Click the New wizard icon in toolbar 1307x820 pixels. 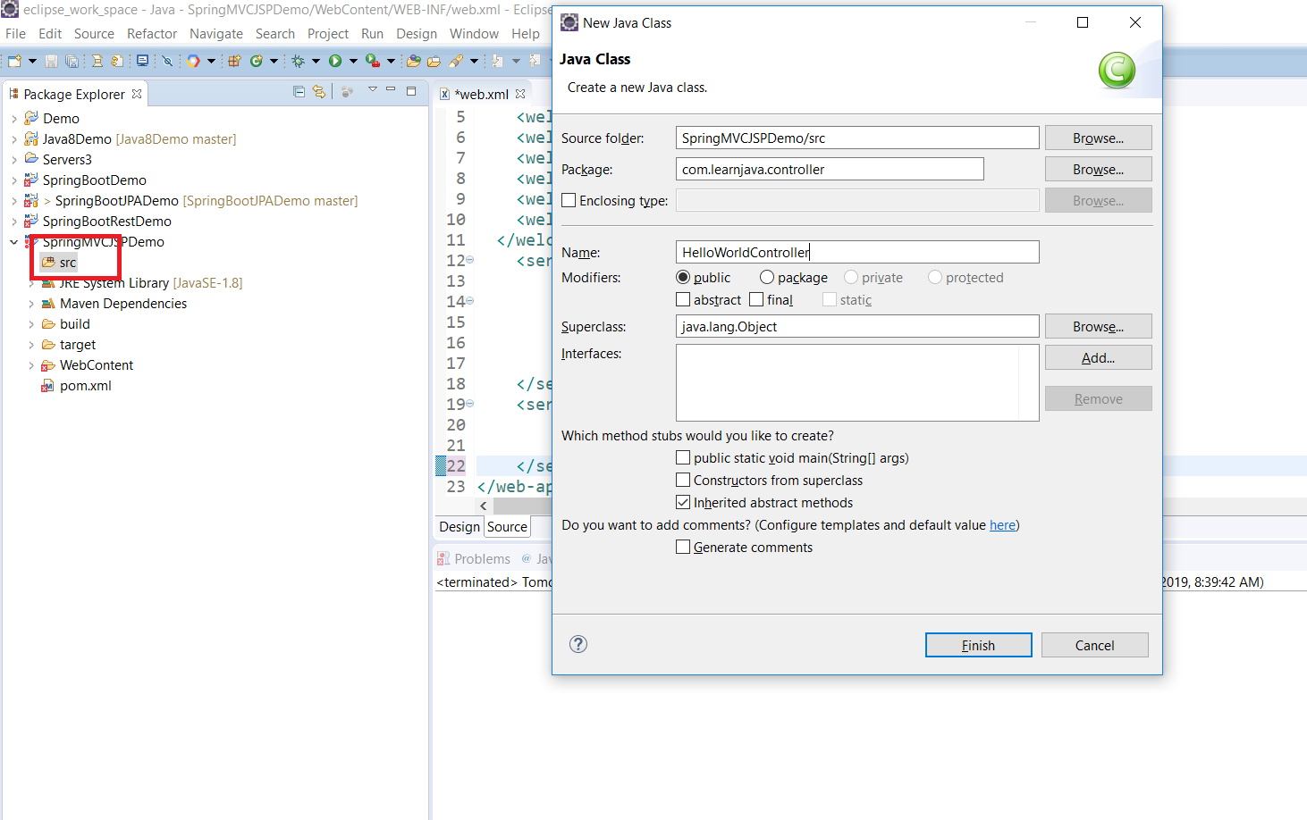(14, 61)
